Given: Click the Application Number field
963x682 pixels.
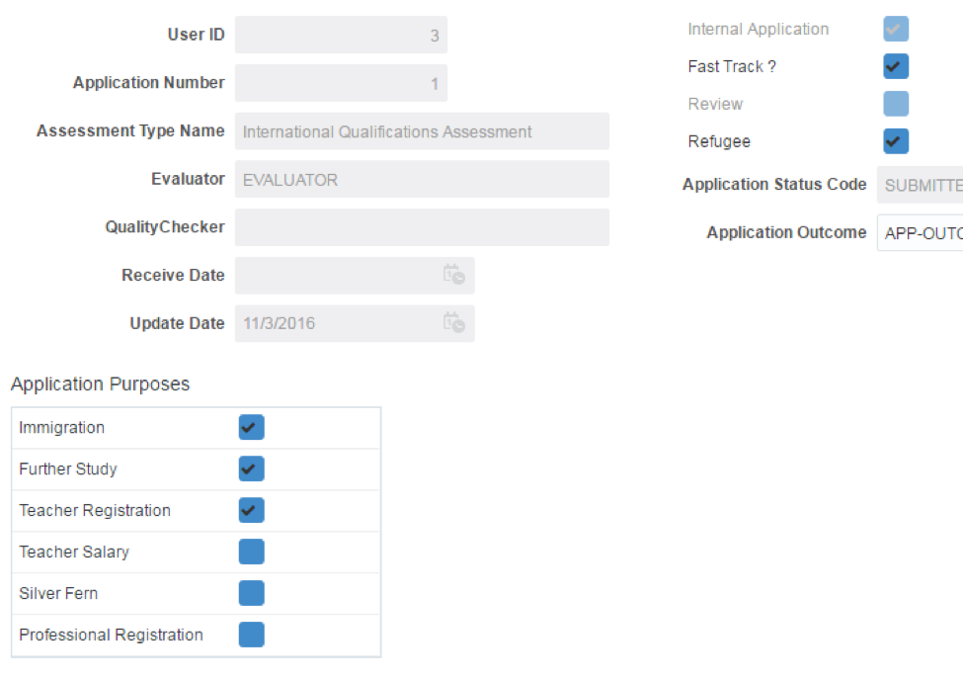Looking at the screenshot, I should (x=341, y=82).
